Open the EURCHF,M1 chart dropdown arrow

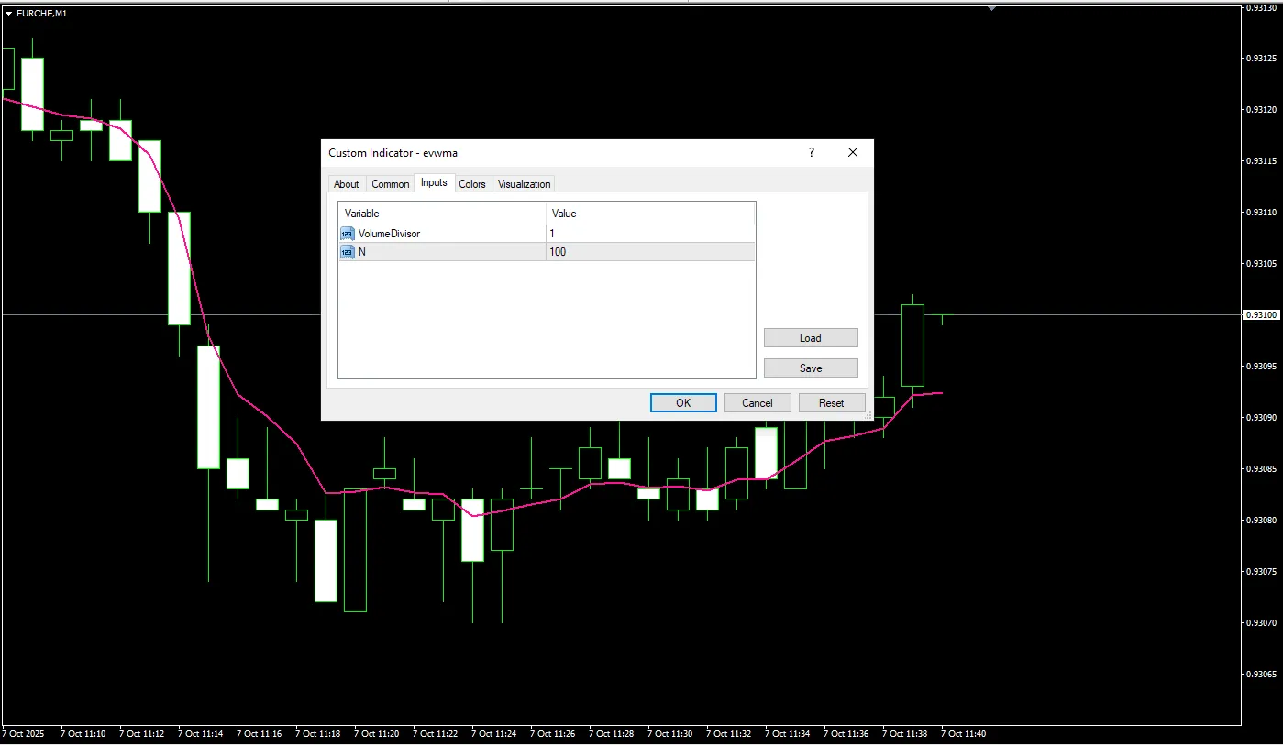[8, 14]
